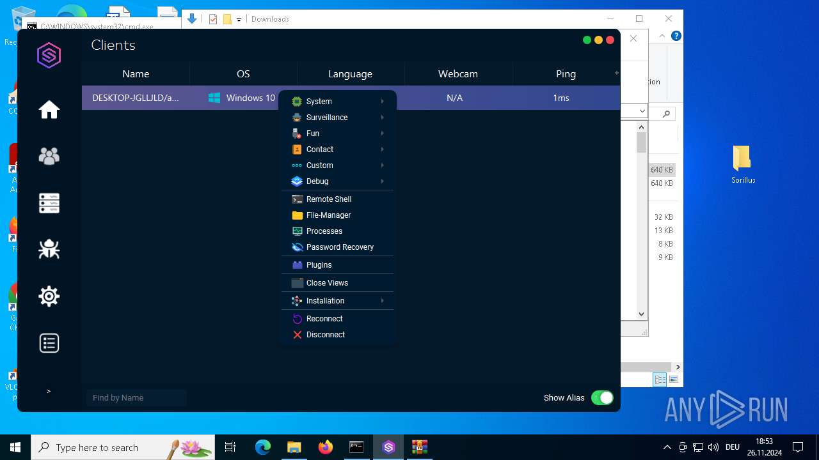Click the Sorillus logo in the sidebar
The height and width of the screenshot is (460, 819).
49,56
